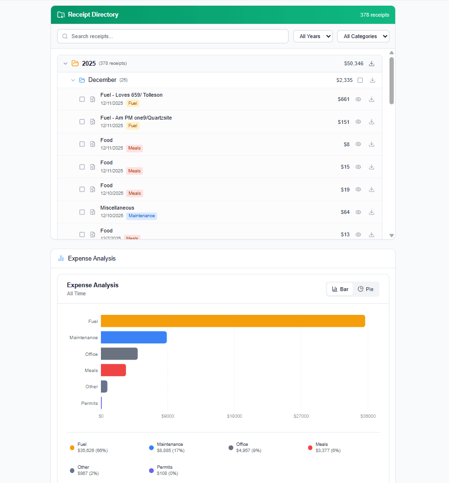Open the All Years dropdown

[313, 36]
